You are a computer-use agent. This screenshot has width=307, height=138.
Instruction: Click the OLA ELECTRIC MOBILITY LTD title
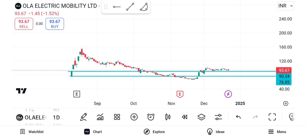tap(60, 6)
